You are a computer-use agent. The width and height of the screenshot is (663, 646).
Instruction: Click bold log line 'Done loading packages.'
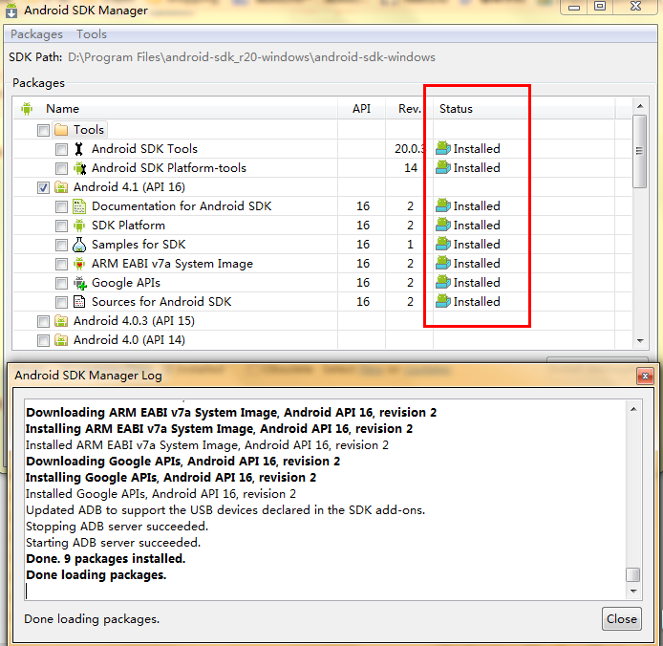pos(96,575)
